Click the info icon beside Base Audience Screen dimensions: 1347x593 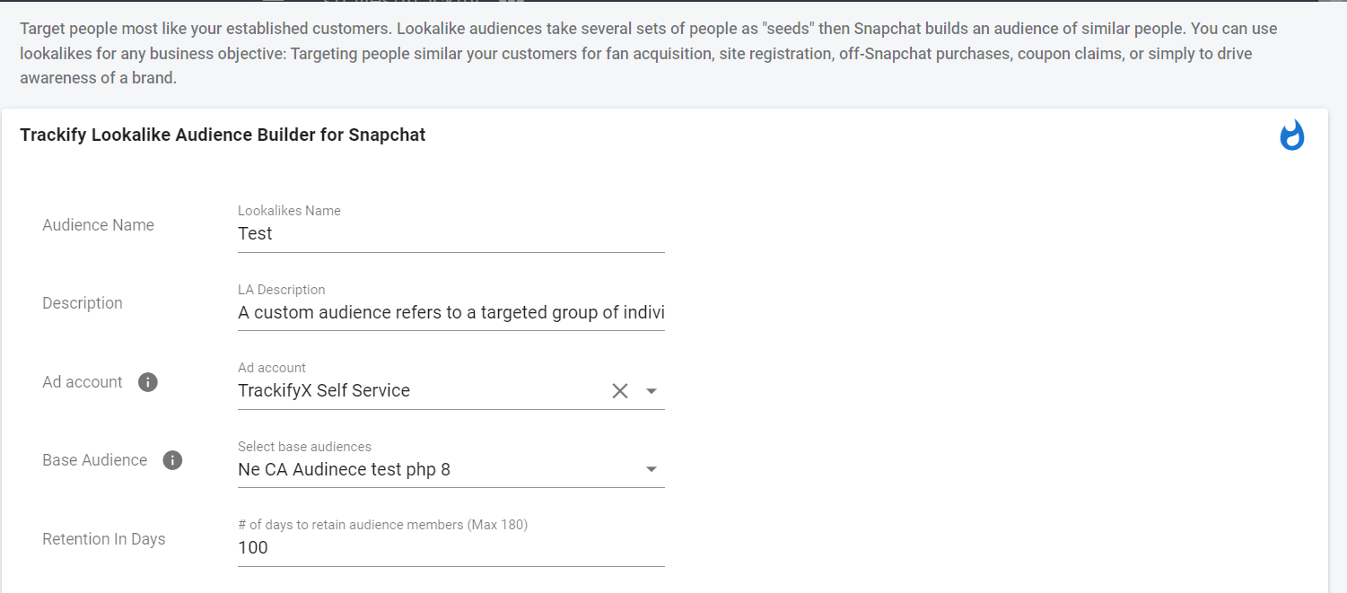(172, 460)
